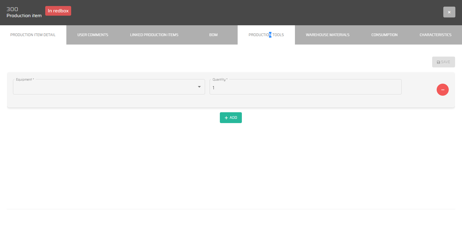Viewport: 462px width, 229px height.
Task: Click the green Add button label
Action: [233, 118]
